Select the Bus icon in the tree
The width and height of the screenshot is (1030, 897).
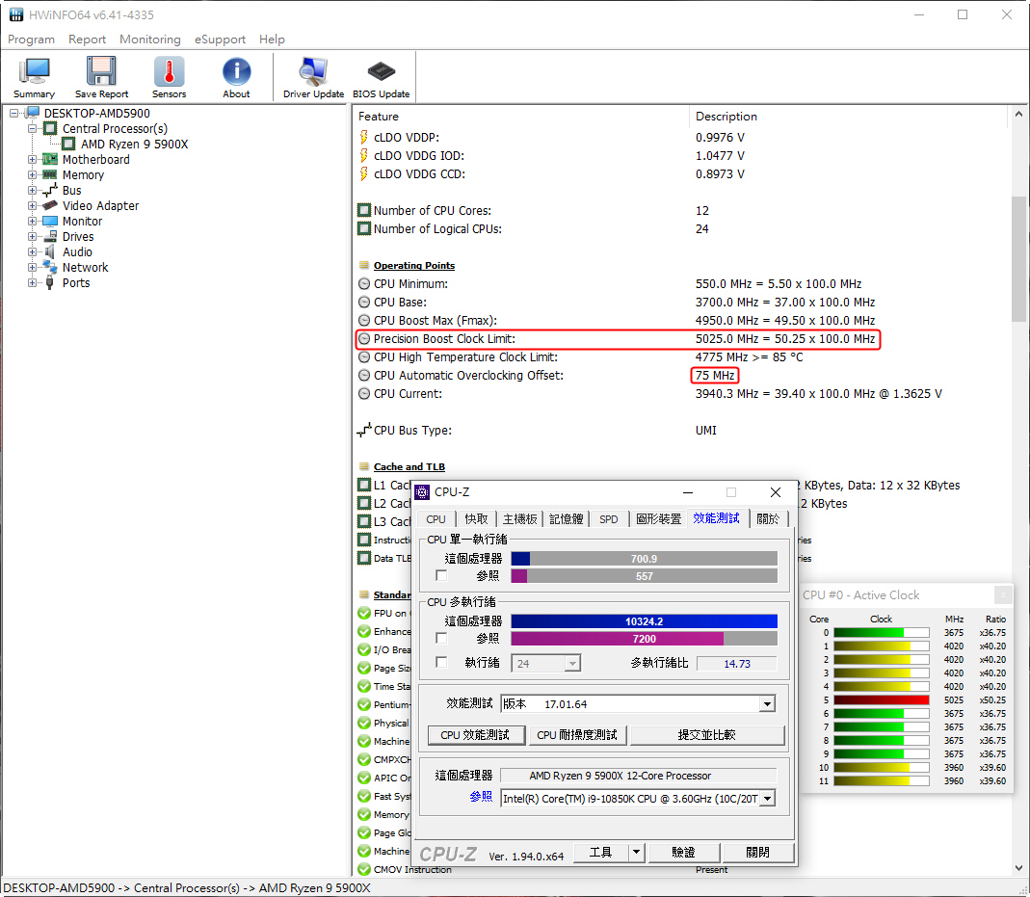[50, 191]
